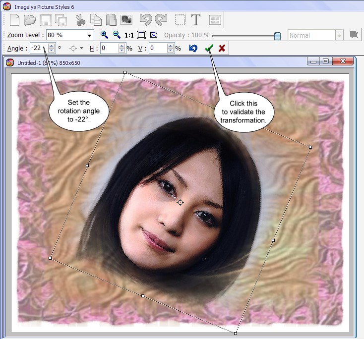Click the Angle input field
This screenshot has width=364, height=339.
pyautogui.click(x=39, y=48)
